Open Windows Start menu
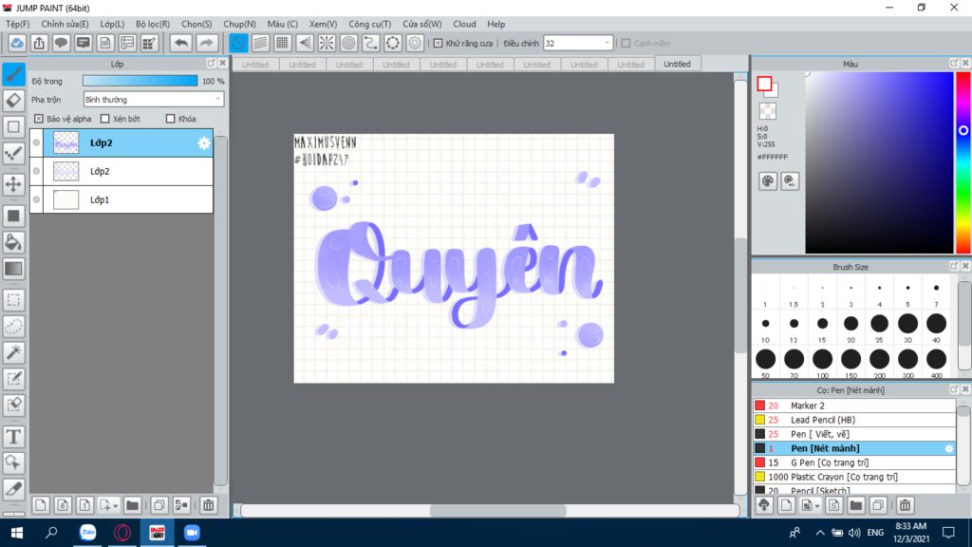 click(17, 533)
